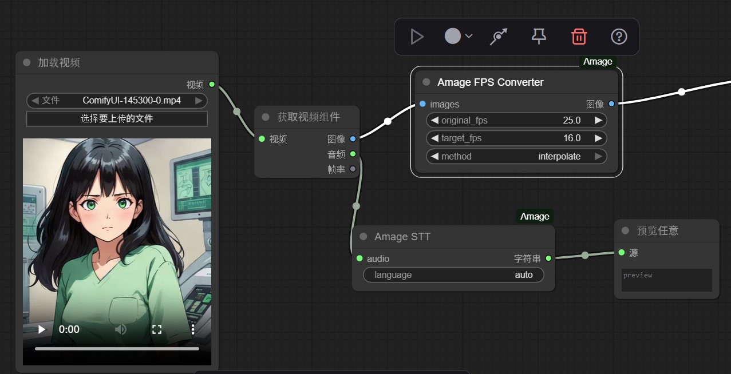731x374 pixels.
Task: Click the 源 input port on 预览任意
Action: point(622,253)
